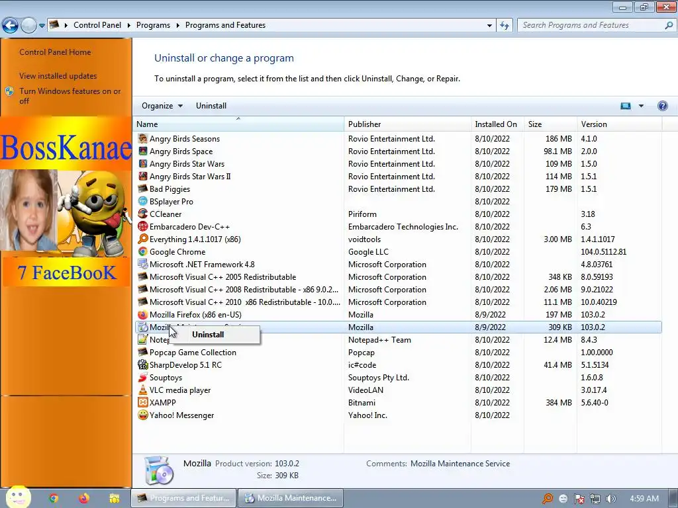Image resolution: width=678 pixels, height=508 pixels.
Task: Click the VLC media player cone icon
Action: pyautogui.click(x=143, y=390)
